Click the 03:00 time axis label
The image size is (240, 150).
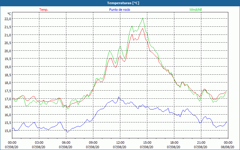39,142
